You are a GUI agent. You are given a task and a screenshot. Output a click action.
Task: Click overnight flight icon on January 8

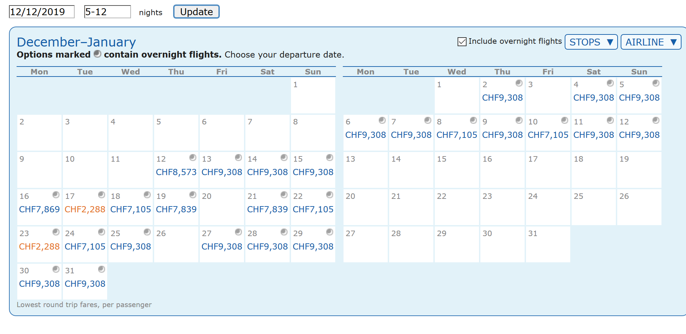click(x=473, y=120)
